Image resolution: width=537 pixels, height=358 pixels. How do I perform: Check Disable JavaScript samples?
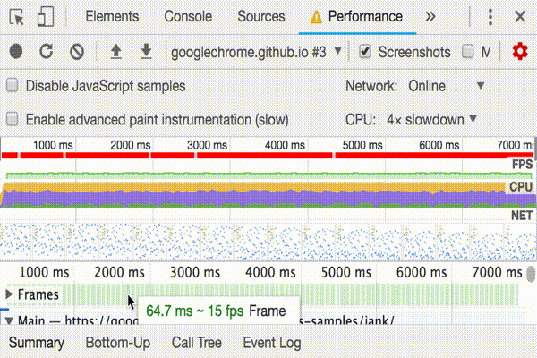pyautogui.click(x=13, y=85)
